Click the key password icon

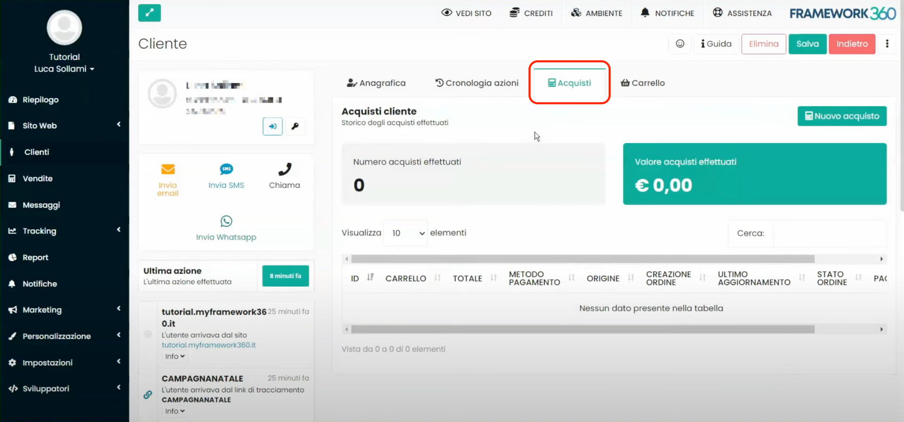pyautogui.click(x=295, y=126)
